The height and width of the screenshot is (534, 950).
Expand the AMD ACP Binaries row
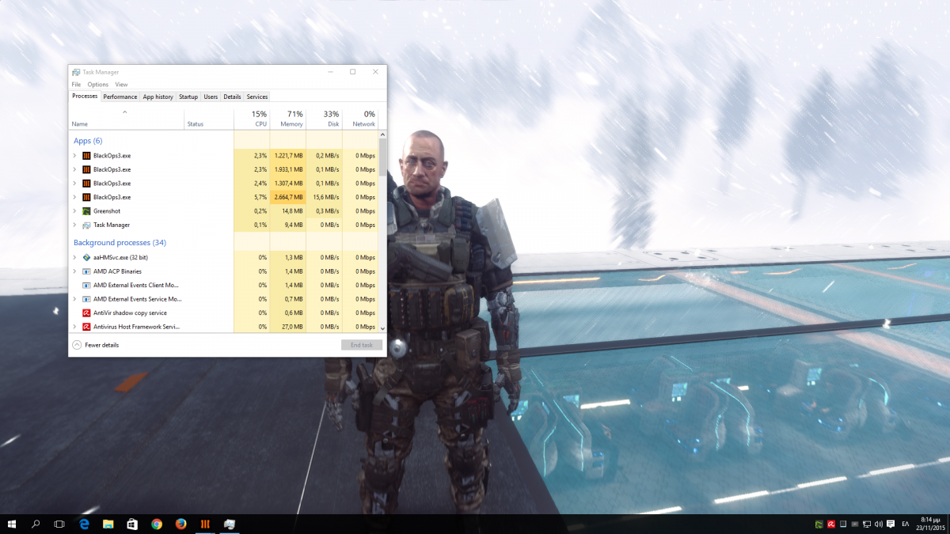[75, 271]
